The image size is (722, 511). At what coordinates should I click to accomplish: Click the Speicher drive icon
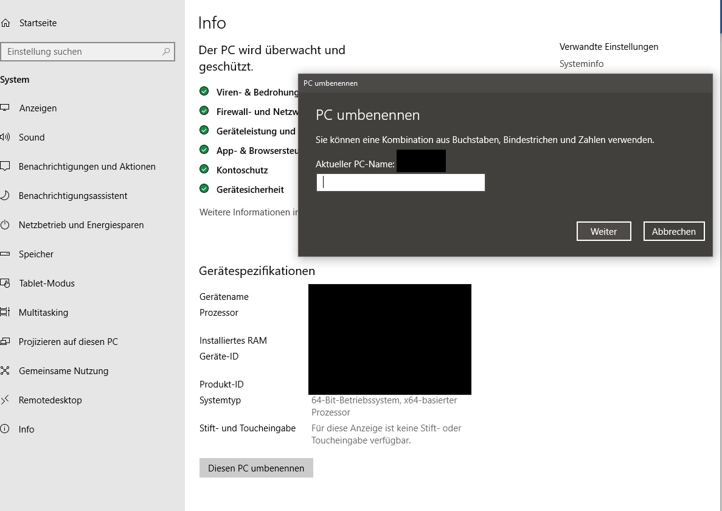click(5, 254)
